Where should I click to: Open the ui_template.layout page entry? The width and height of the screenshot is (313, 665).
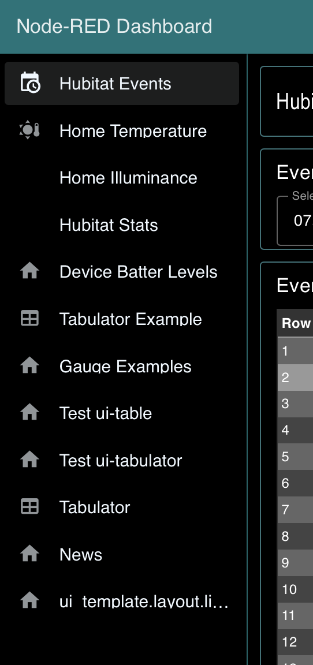[122, 601]
